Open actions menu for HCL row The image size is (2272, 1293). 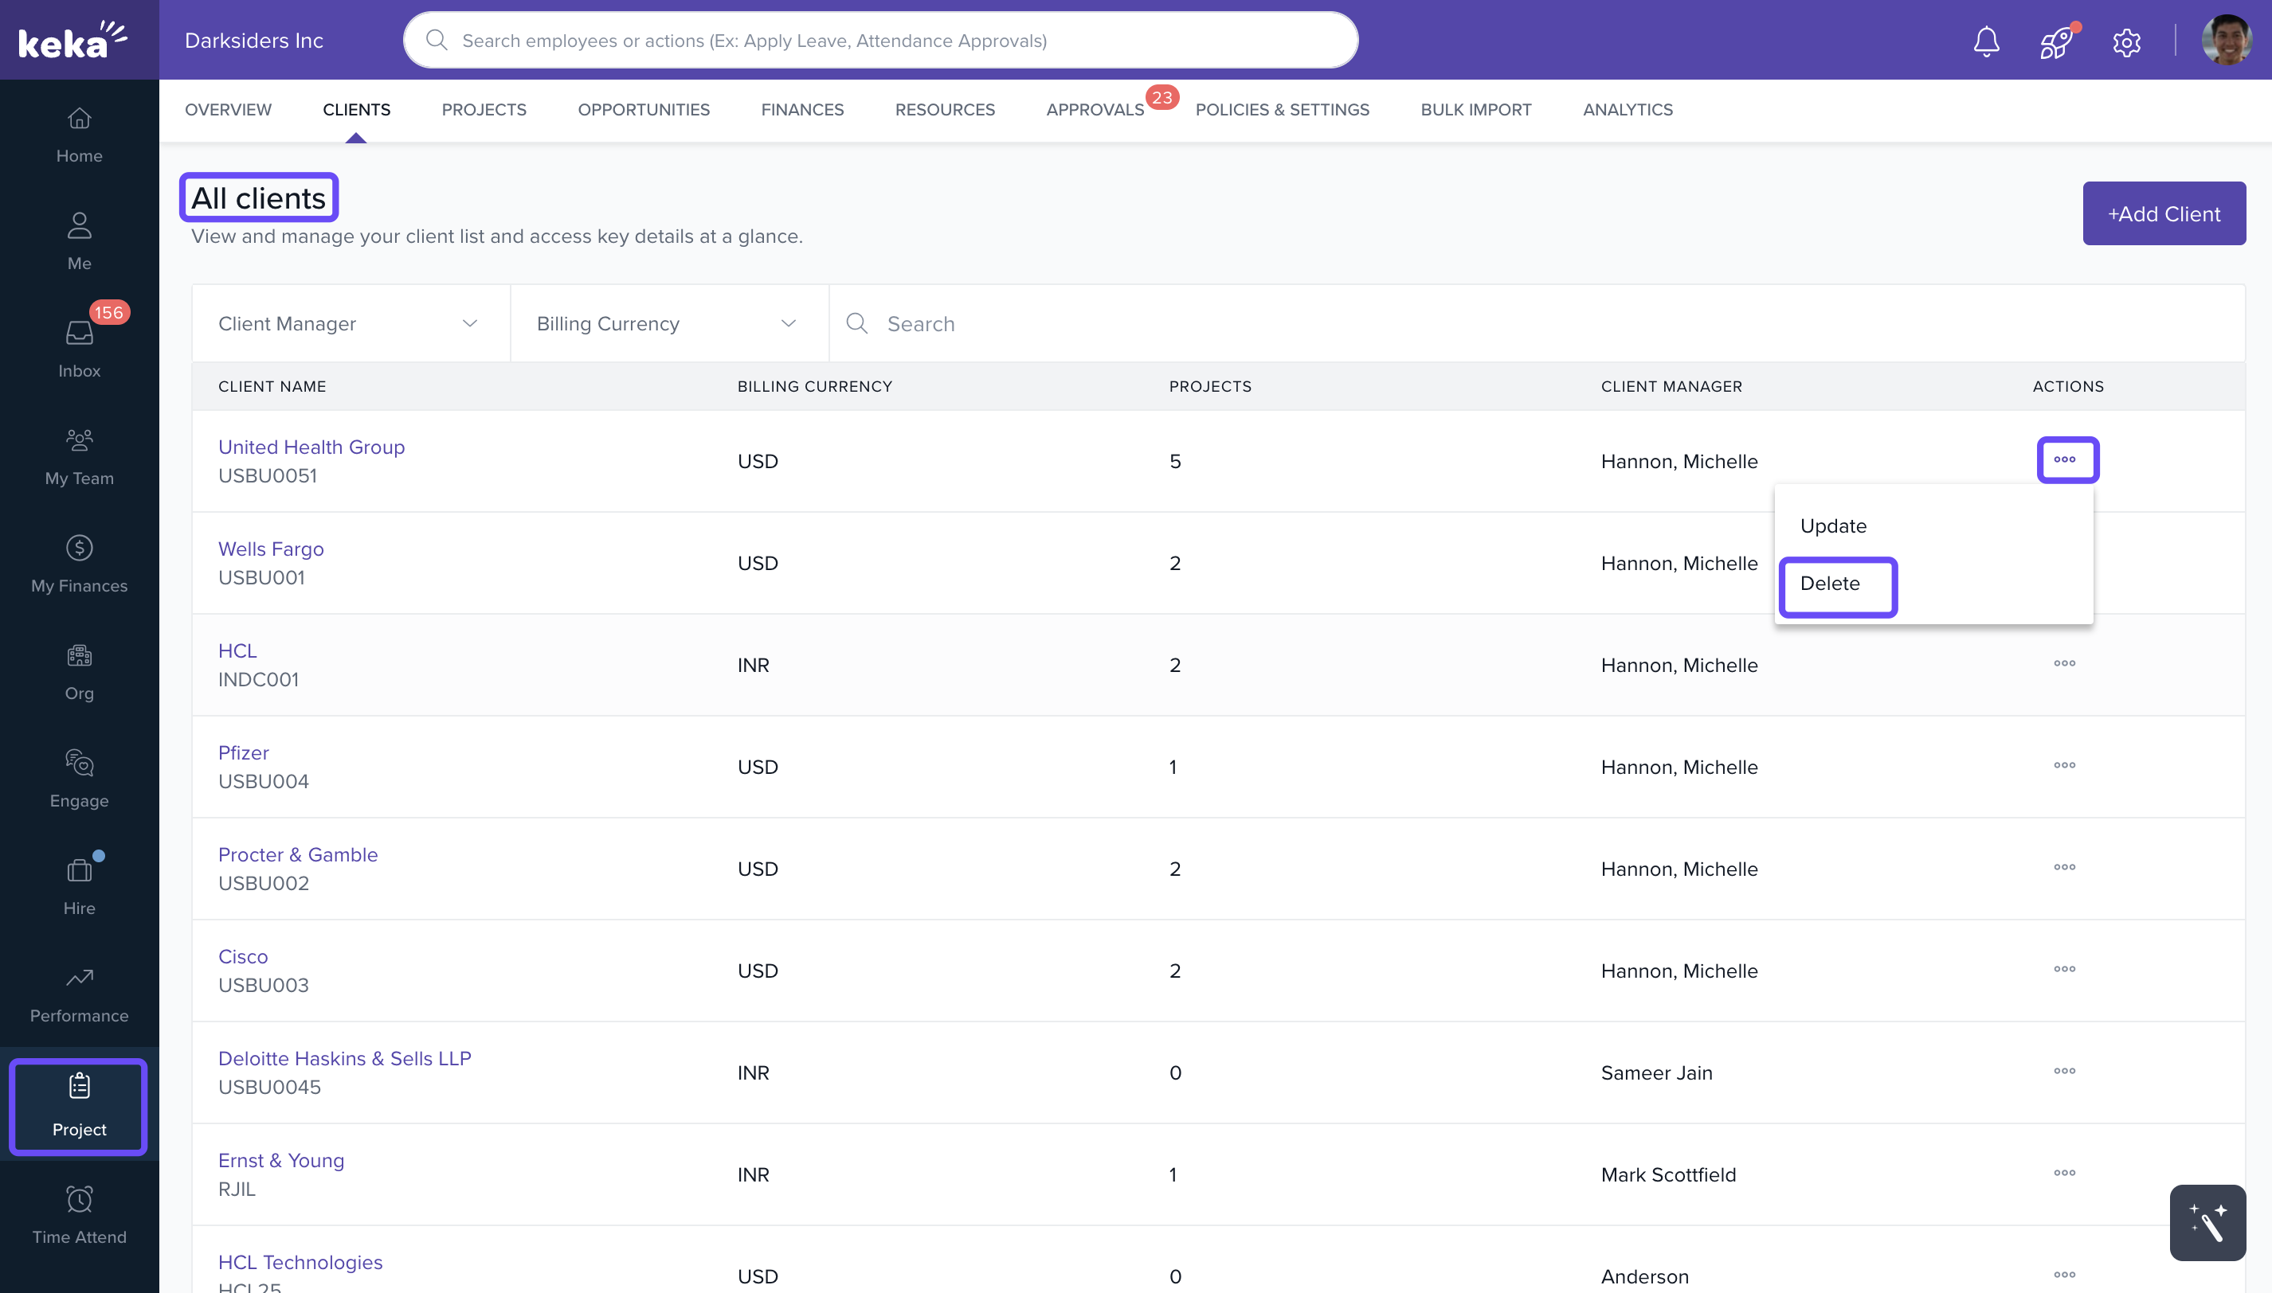click(x=2064, y=663)
